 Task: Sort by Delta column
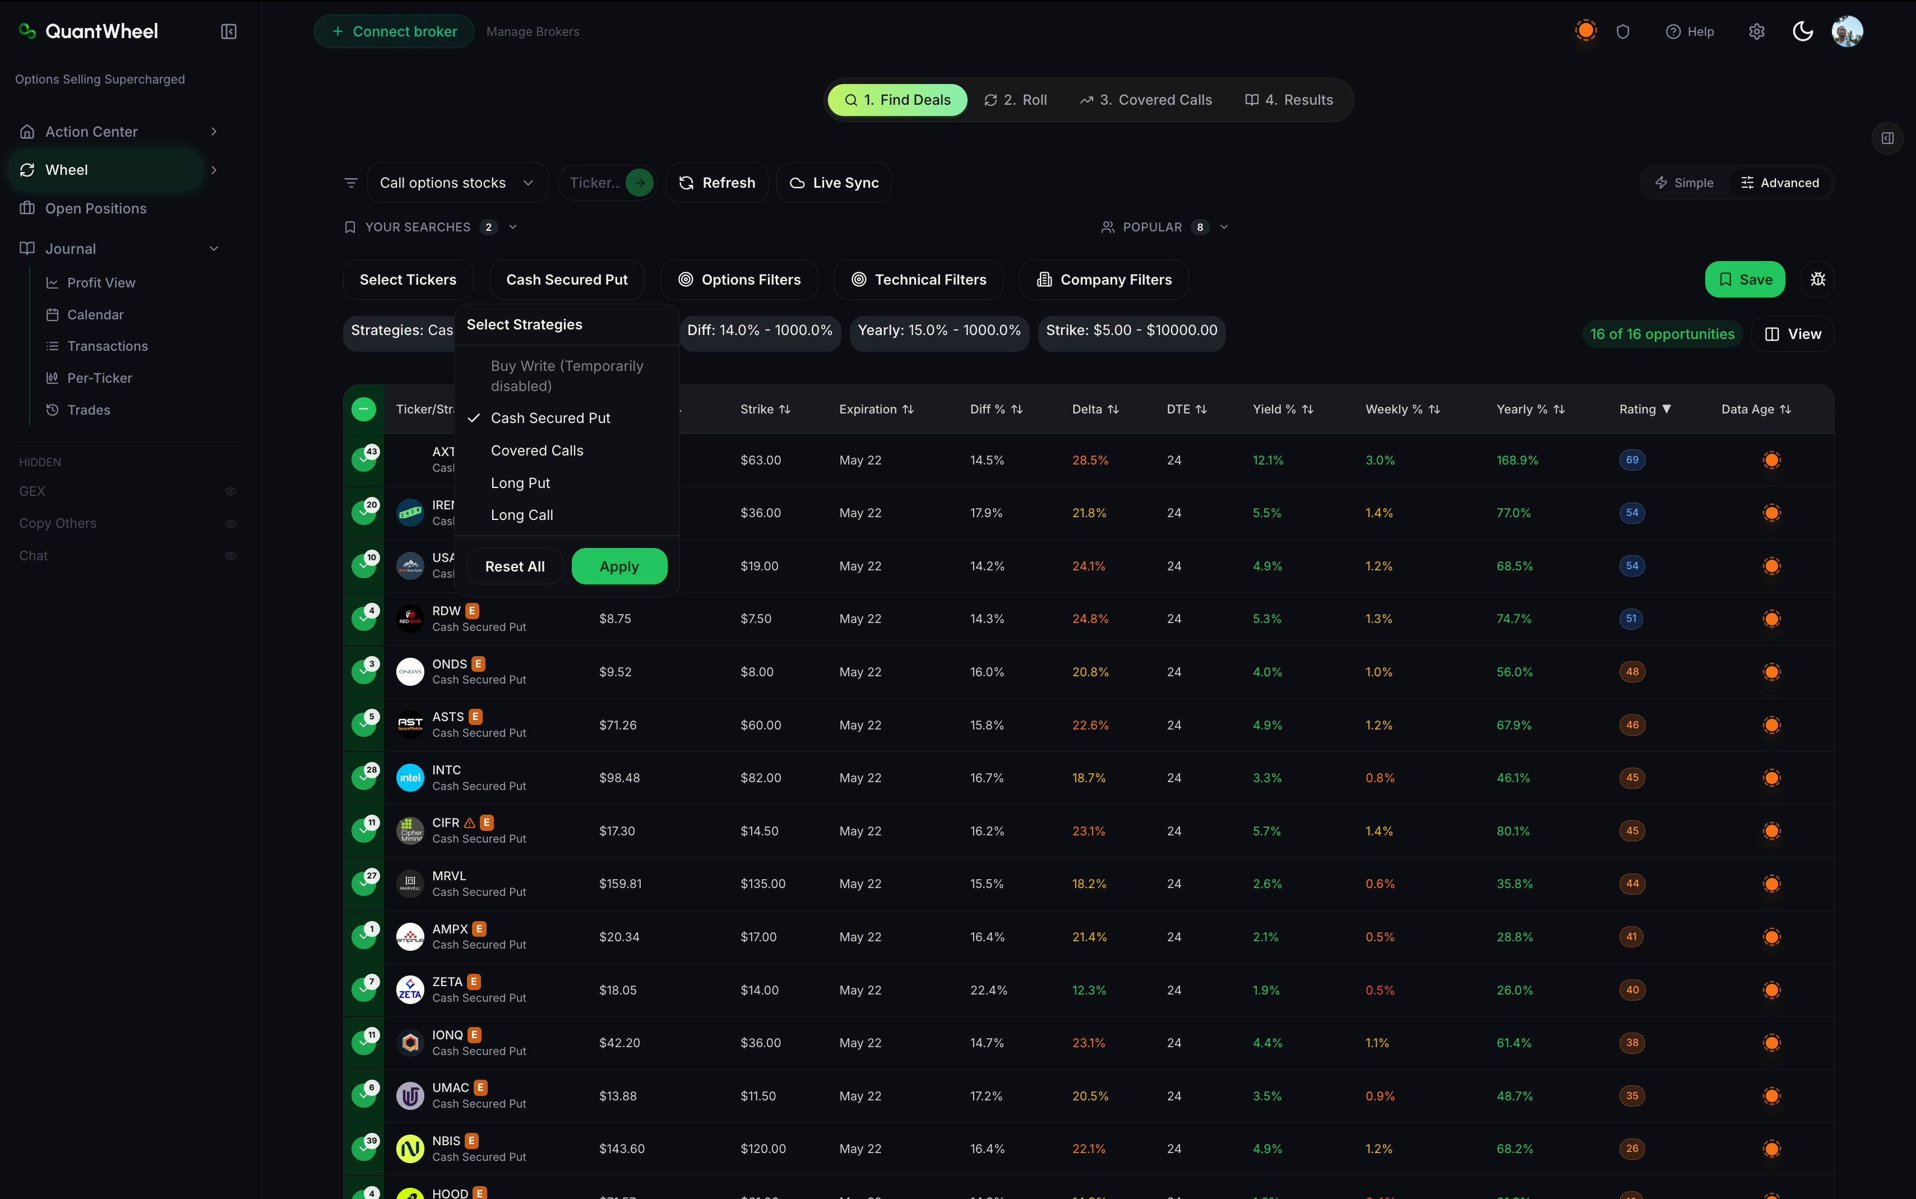pos(1095,409)
